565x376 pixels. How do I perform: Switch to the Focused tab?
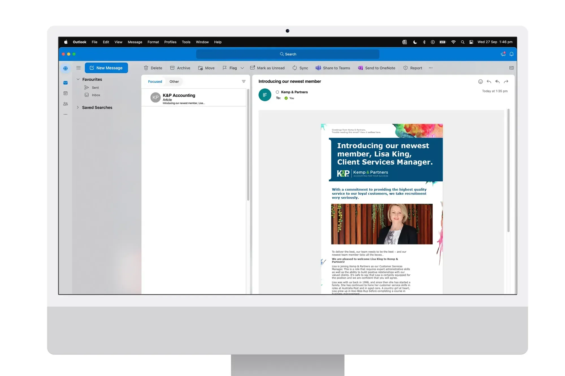click(155, 82)
